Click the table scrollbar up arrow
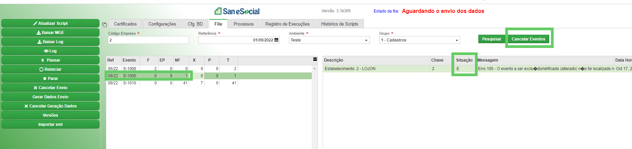The image size is (632, 149). pyautogui.click(x=314, y=68)
